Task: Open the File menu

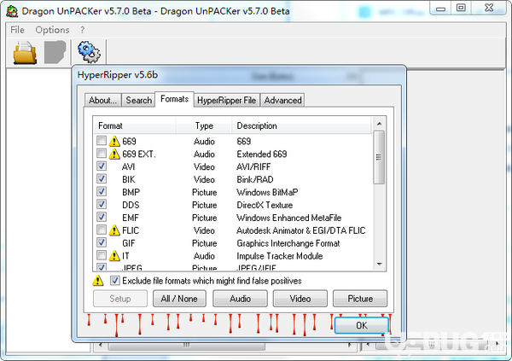Action: 17,30
